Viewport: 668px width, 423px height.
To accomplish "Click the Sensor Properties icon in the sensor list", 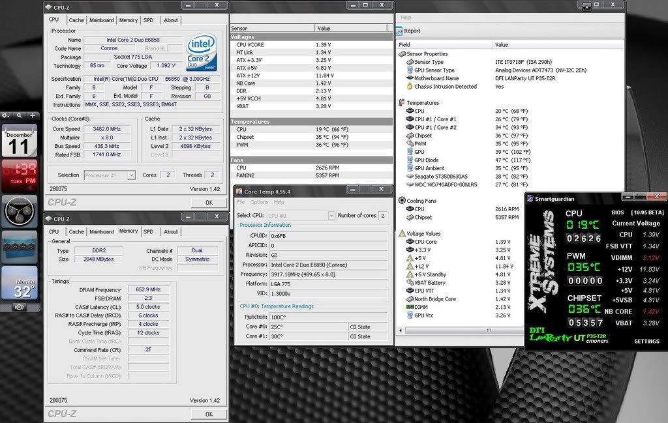I will tap(402, 54).
